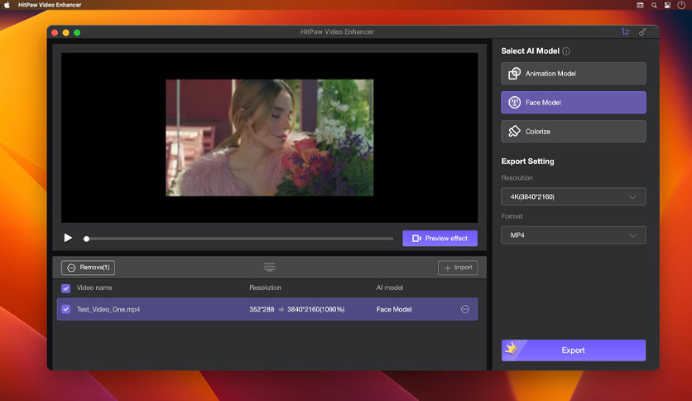Click the Preview effect button
Screen dimensions: 692x401
click(x=440, y=239)
